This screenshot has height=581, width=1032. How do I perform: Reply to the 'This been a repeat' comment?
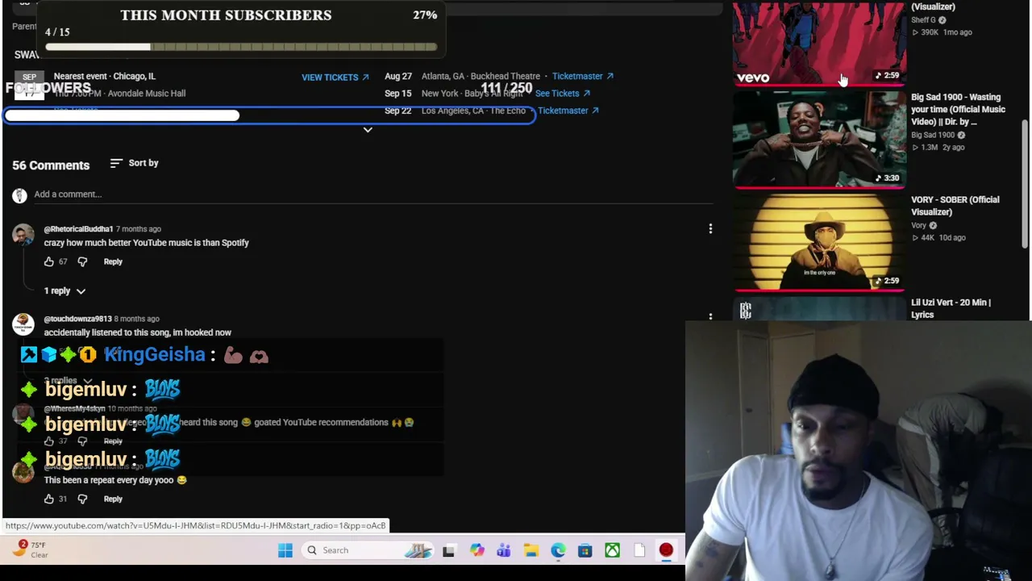pos(113,499)
